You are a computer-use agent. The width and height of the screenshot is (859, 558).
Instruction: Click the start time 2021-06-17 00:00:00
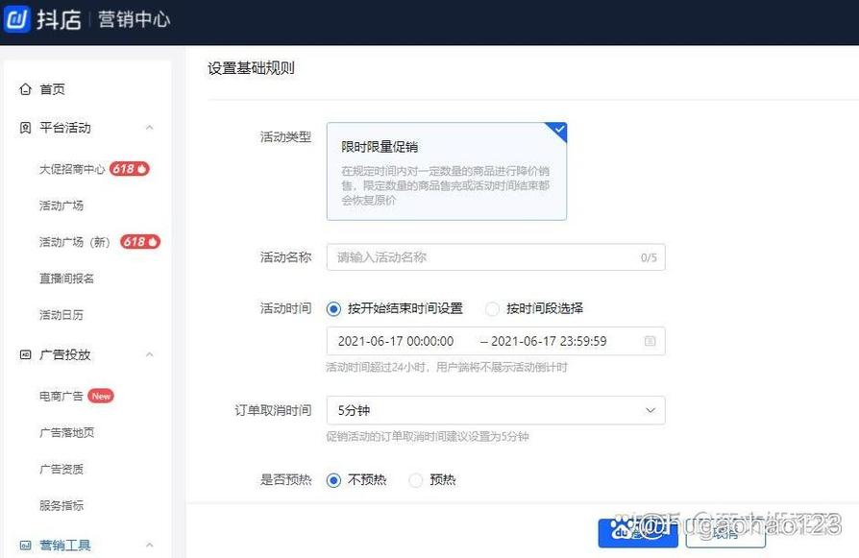(396, 341)
